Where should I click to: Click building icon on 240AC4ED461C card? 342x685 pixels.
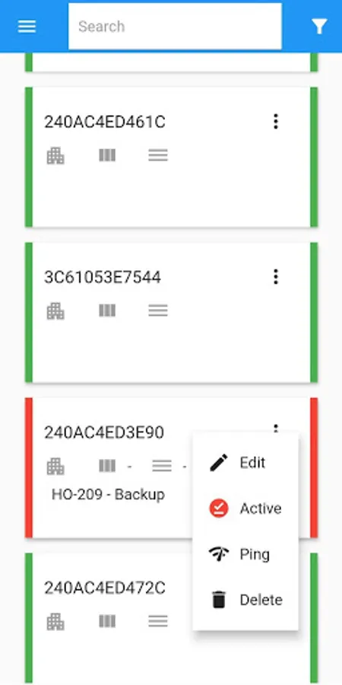(55, 155)
